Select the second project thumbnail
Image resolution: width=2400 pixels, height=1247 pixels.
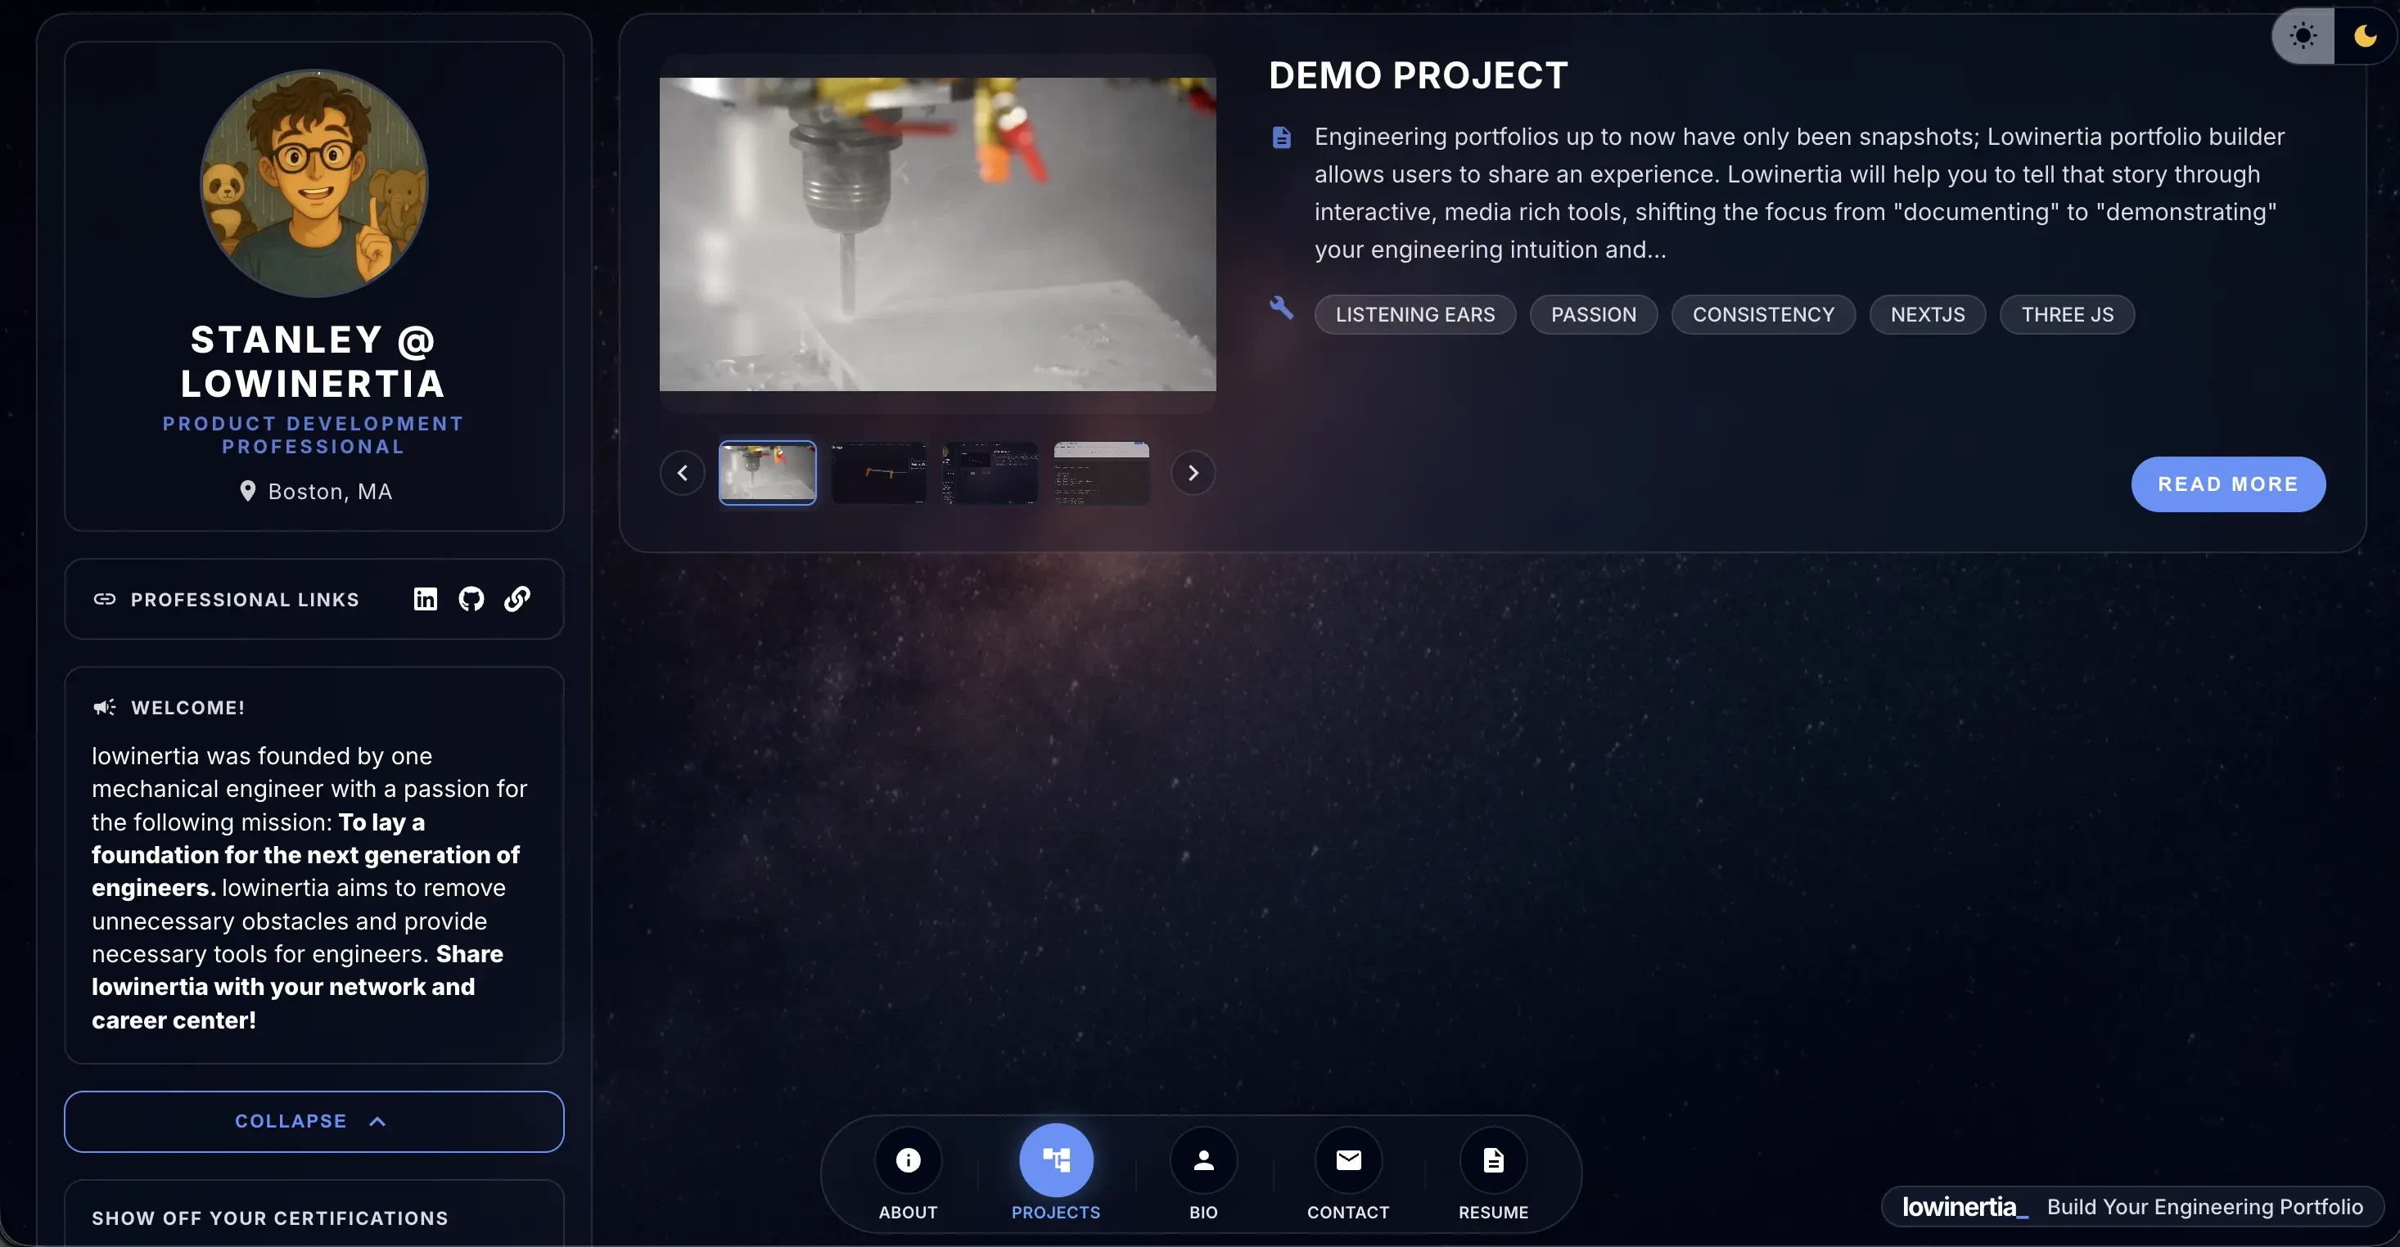click(x=878, y=473)
